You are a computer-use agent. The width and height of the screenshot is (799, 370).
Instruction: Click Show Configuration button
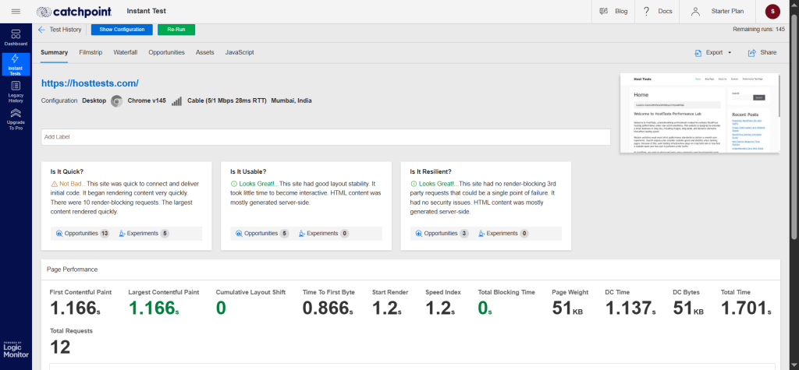tap(122, 30)
